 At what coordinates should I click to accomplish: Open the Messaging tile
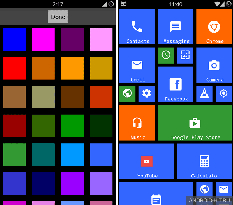(x=176, y=27)
